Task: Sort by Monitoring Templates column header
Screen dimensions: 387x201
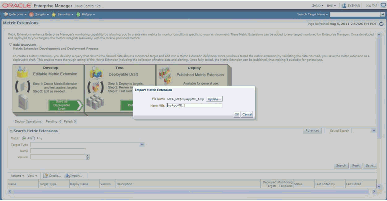Action: click(x=285, y=184)
